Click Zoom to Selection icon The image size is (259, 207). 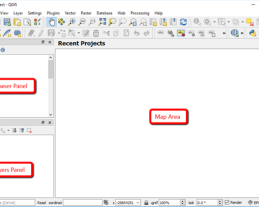pos(112,22)
